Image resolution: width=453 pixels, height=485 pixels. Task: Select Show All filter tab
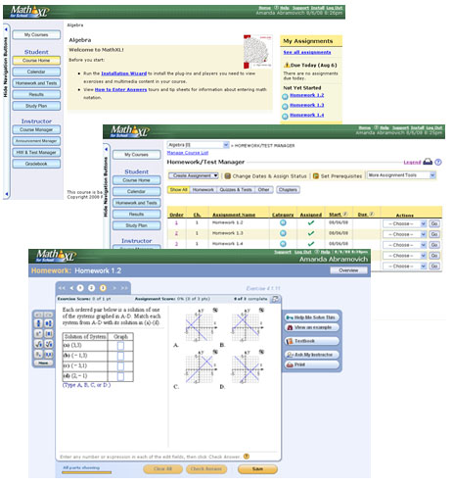point(178,190)
